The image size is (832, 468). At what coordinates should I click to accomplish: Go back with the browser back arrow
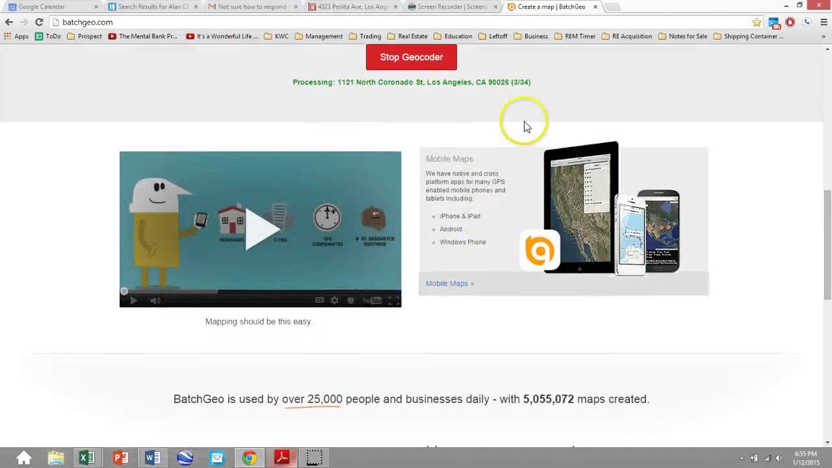(9, 22)
